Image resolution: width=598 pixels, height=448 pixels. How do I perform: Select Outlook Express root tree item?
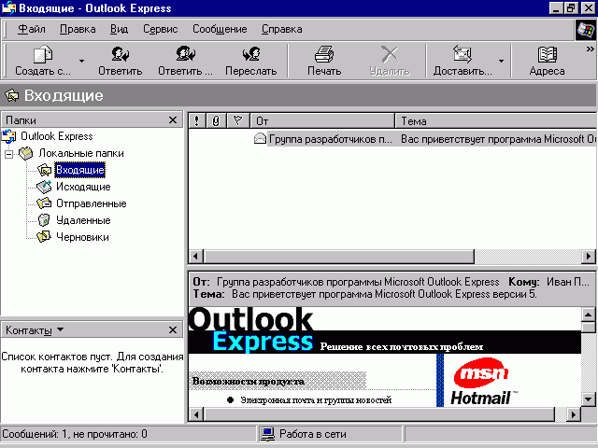(57, 136)
